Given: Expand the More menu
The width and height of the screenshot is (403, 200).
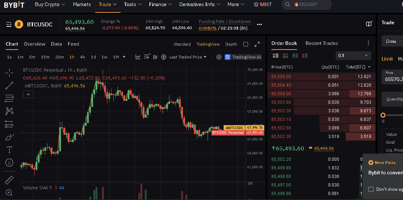Looking at the screenshot, I should click(236, 4).
